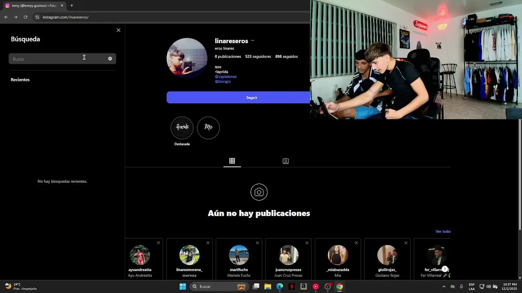
Task: Open clock showing 10:37 PM
Action: point(510,286)
